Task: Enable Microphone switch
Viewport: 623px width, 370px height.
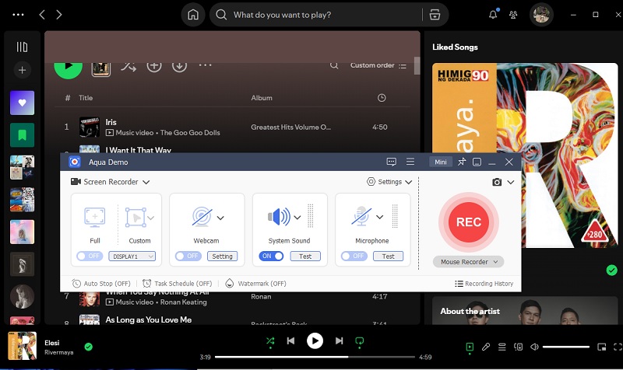Action: [x=354, y=257]
